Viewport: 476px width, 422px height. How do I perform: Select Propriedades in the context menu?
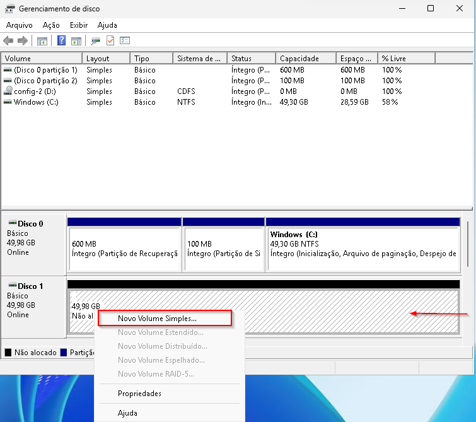pyautogui.click(x=139, y=394)
